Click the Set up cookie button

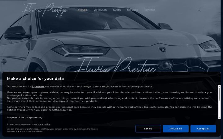(x=148, y=128)
